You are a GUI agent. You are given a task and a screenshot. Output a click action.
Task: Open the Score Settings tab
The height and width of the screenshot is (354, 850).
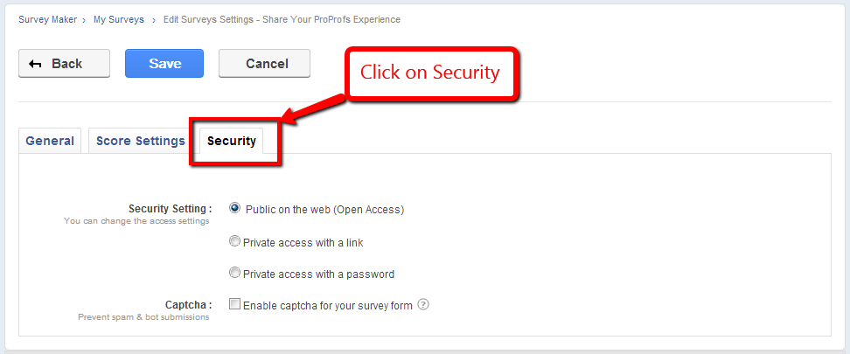pos(141,141)
